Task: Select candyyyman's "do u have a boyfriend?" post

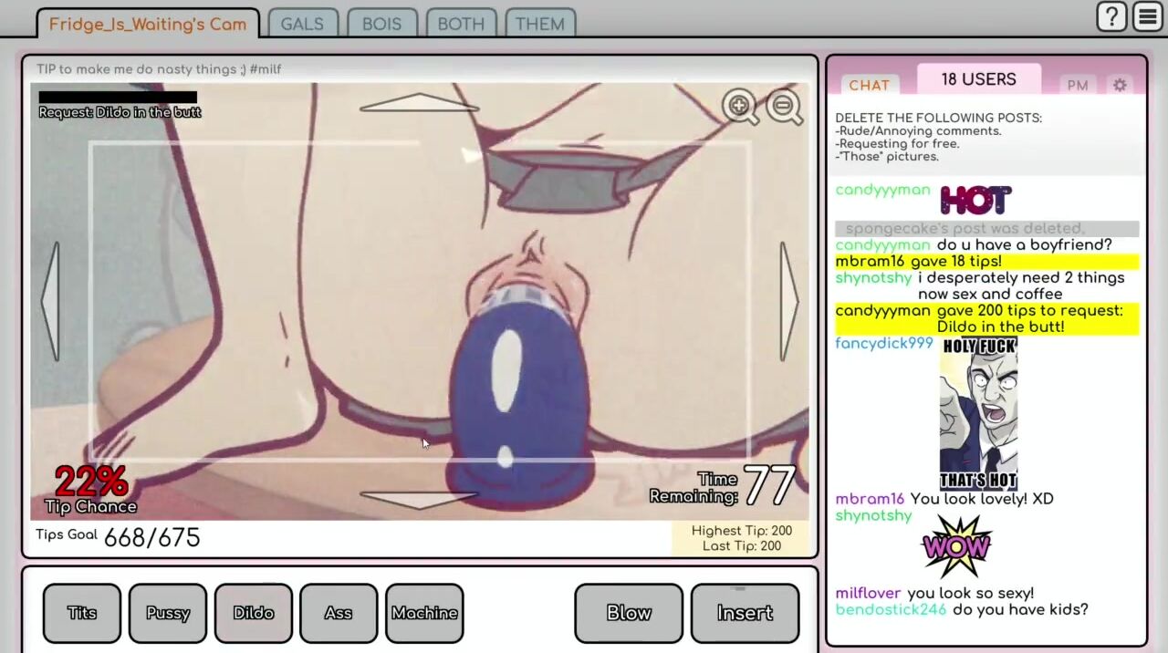Action: 1024,244
